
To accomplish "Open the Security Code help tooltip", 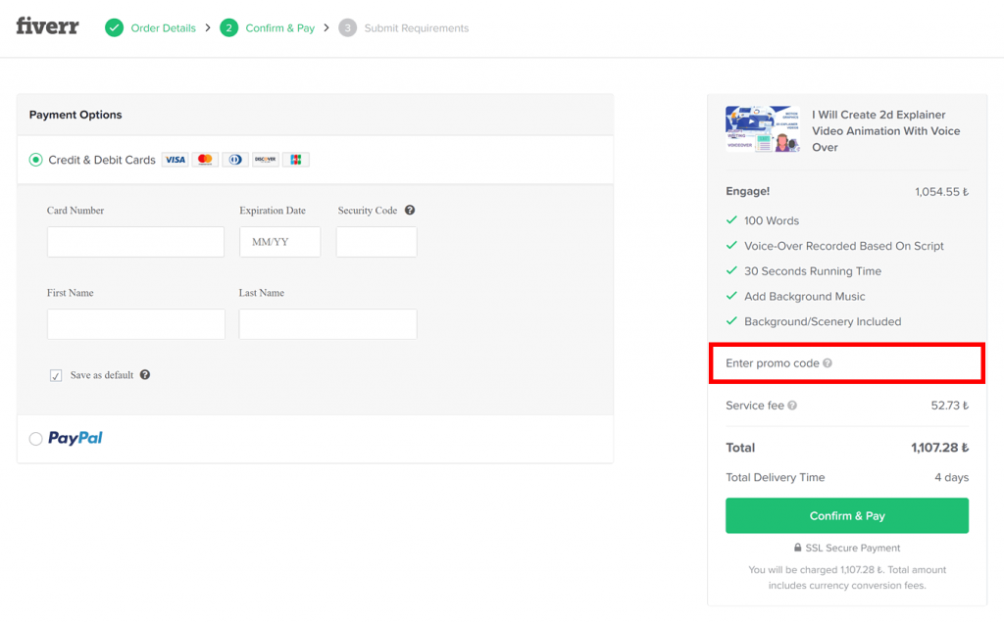I will coord(410,209).
